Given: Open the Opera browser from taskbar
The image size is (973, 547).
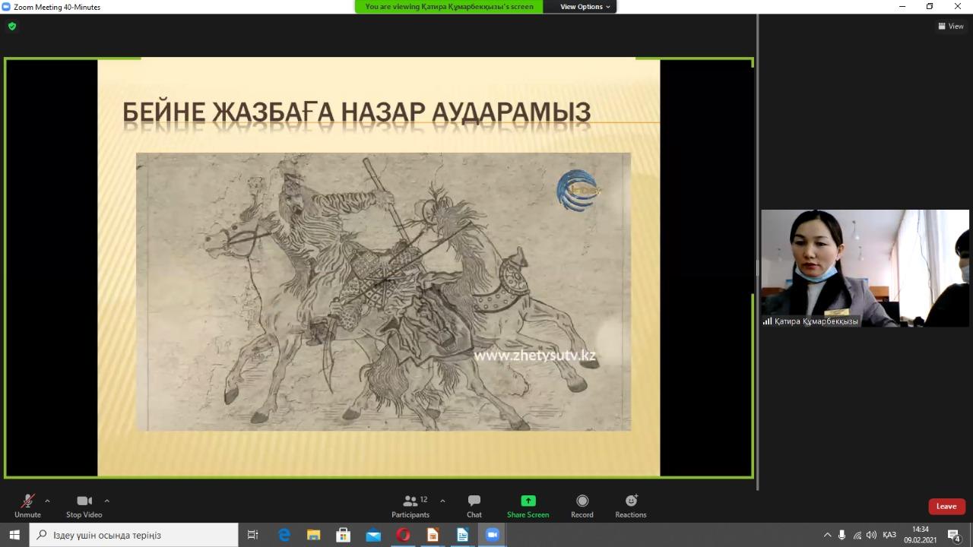Looking at the screenshot, I should coord(403,536).
